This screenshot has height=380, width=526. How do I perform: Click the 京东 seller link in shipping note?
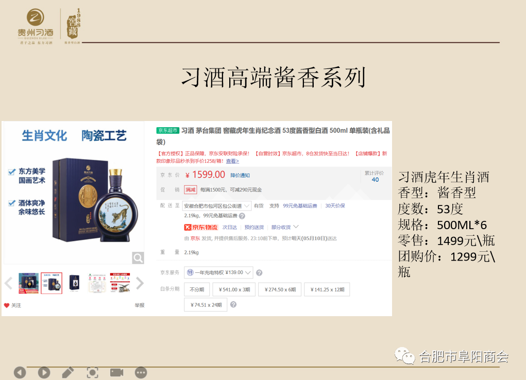tap(195, 238)
